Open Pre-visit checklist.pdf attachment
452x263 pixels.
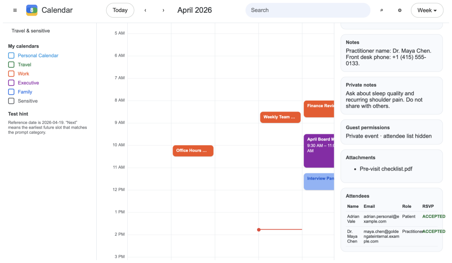point(386,169)
